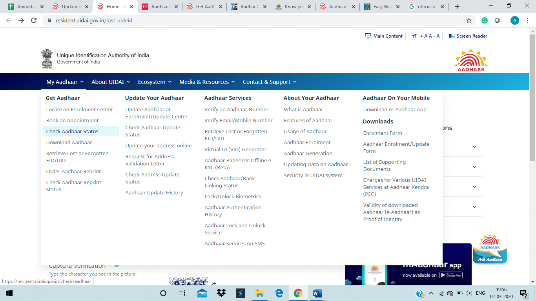Expand the first FAQ chevron on right

[x=474, y=147]
